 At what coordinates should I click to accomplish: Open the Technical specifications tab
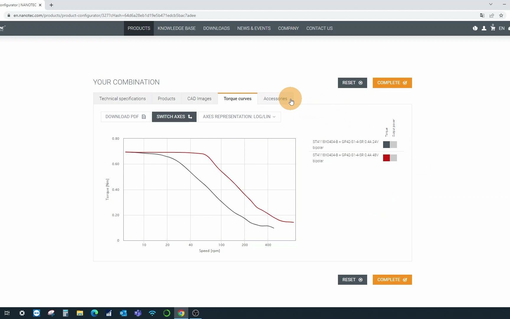[122, 99]
